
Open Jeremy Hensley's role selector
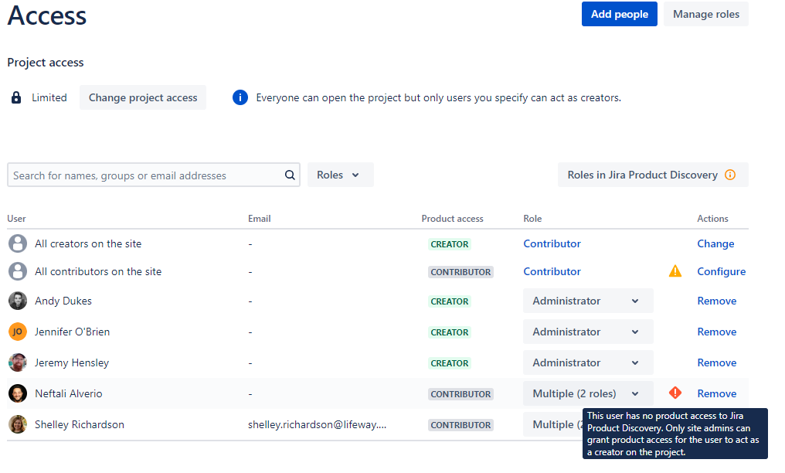pos(588,362)
